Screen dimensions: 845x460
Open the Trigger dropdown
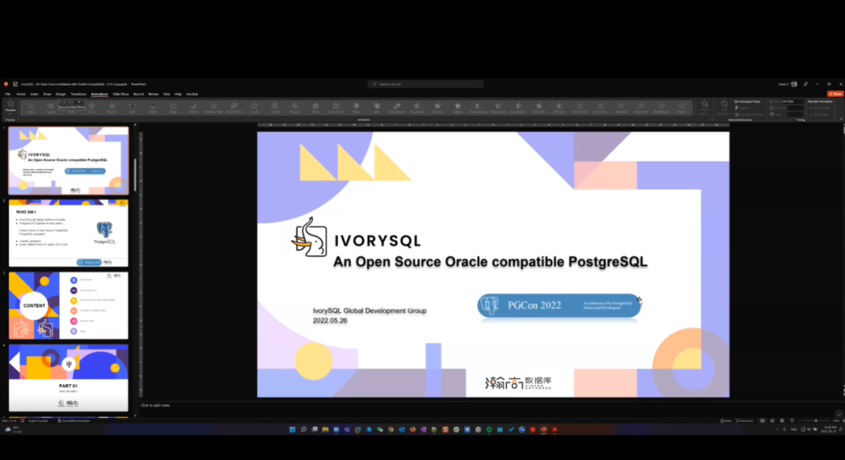coord(743,108)
